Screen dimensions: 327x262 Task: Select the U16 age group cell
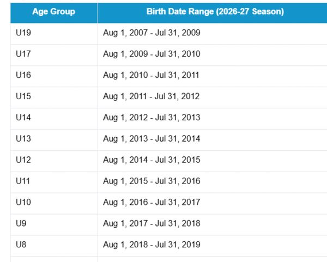click(23, 75)
